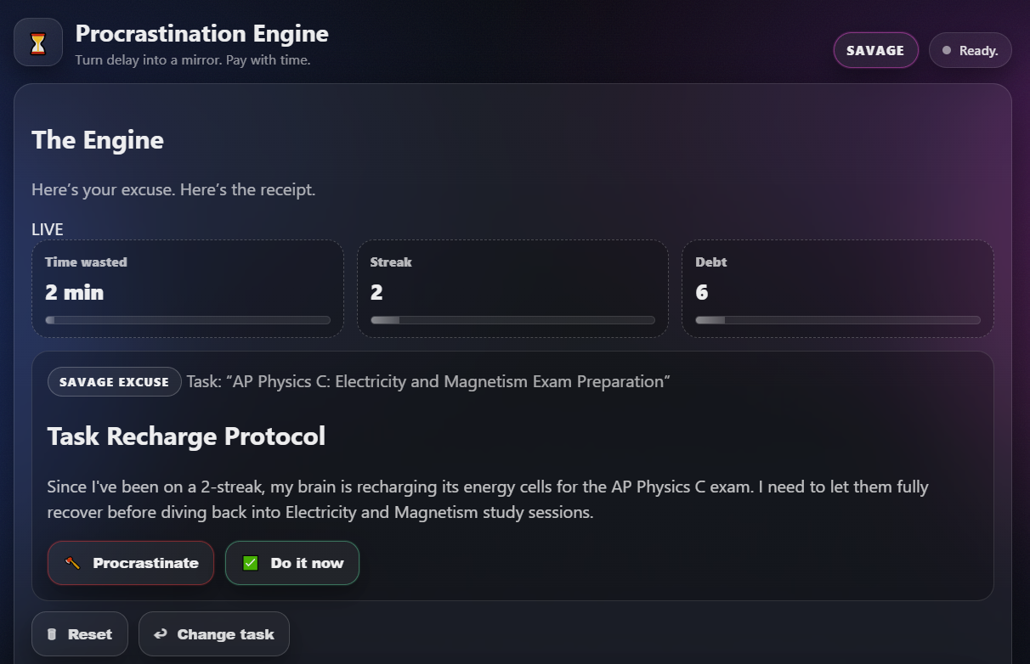
Task: Click The Engine section heading
Action: coord(98,140)
